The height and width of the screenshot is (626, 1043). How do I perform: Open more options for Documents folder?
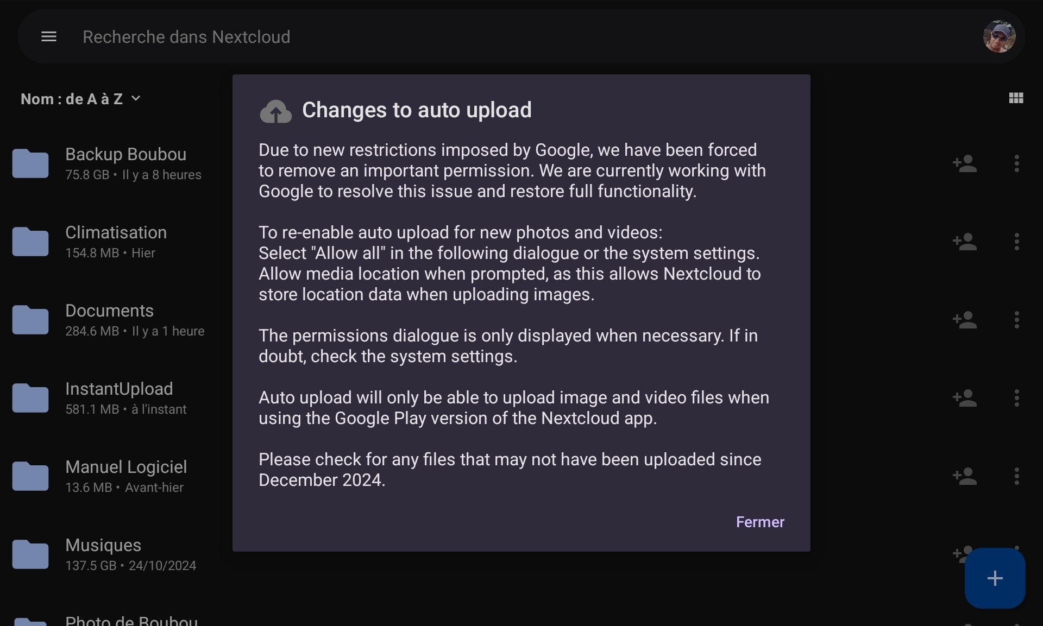point(1016,320)
